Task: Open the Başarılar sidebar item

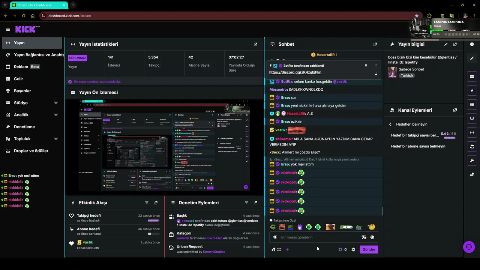Action: pos(32,91)
